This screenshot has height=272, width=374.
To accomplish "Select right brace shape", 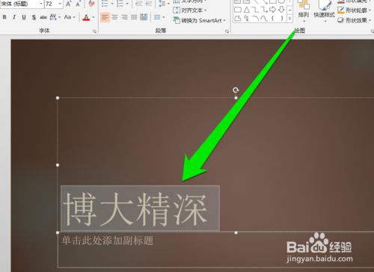I will click(281, 19).
